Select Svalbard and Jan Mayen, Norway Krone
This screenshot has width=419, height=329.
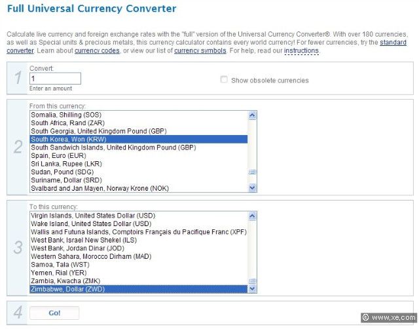138,188
